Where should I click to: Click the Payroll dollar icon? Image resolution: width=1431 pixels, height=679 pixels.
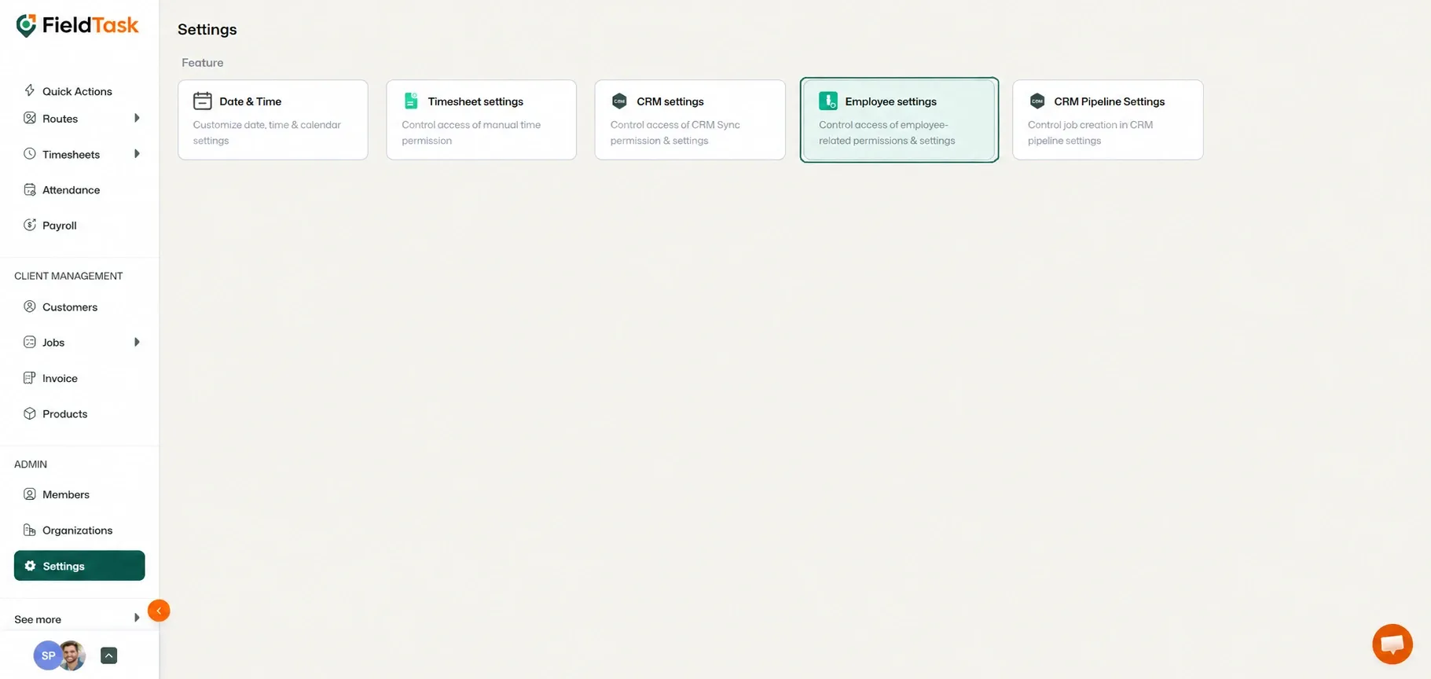pyautogui.click(x=30, y=225)
